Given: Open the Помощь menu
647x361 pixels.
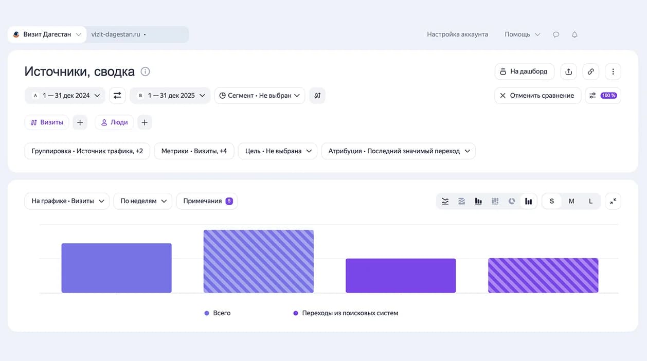Looking at the screenshot, I should click(523, 34).
